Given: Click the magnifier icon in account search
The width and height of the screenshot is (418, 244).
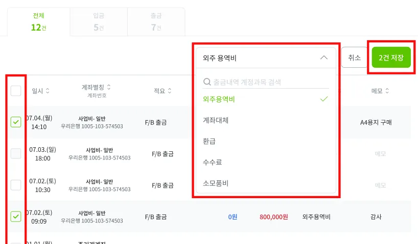Looking at the screenshot, I should click(207, 82).
